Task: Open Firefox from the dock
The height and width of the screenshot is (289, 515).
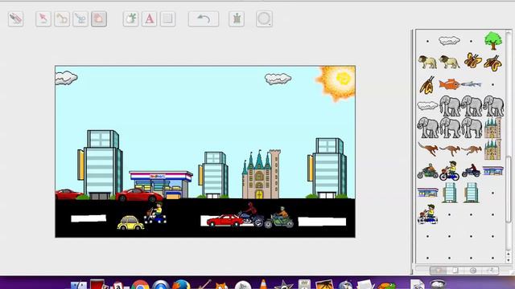Action: (181, 284)
